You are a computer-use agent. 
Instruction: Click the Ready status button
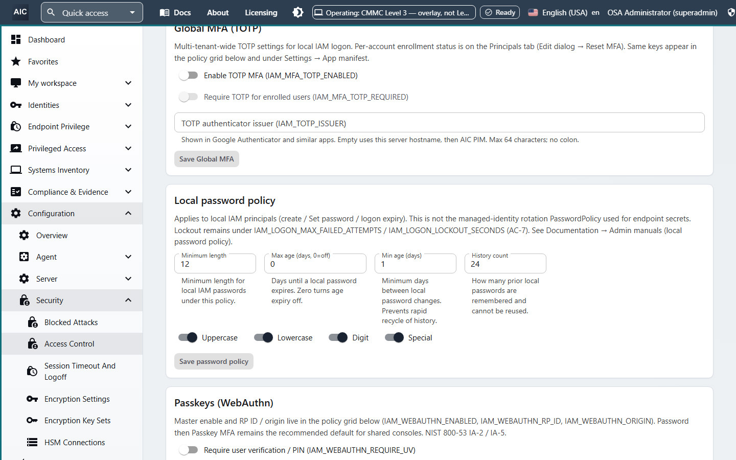point(500,12)
